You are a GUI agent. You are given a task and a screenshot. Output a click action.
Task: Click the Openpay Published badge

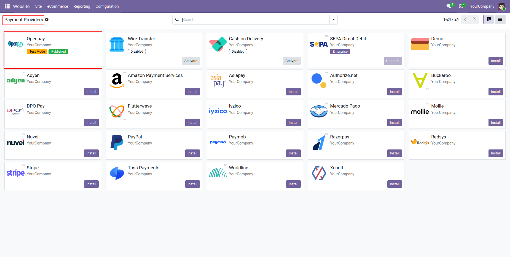click(x=58, y=52)
